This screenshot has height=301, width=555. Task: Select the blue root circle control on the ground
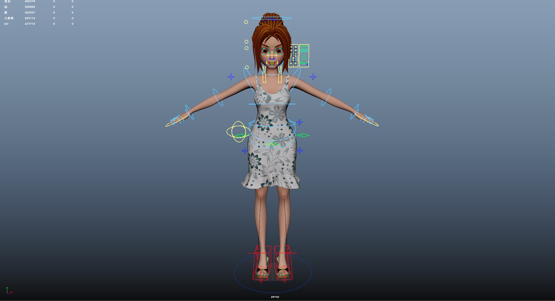pyautogui.click(x=273, y=273)
